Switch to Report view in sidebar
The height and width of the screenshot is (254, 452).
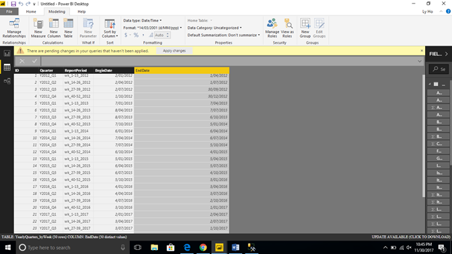point(7,53)
